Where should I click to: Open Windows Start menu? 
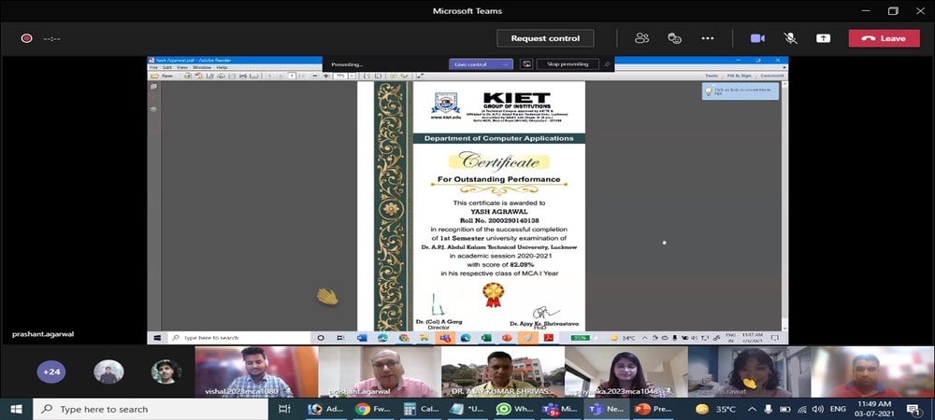[17, 409]
